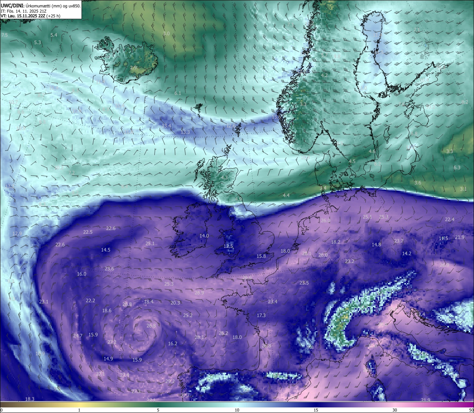Click the value 6.1 on the map
Viewport: 474px width, 413px height.
[178, 93]
